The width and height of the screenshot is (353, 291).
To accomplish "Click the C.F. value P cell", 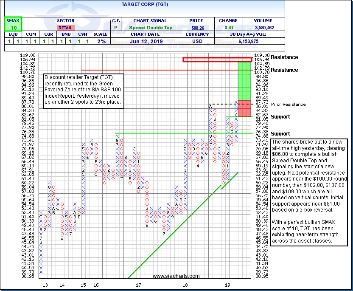I will [116, 28].
